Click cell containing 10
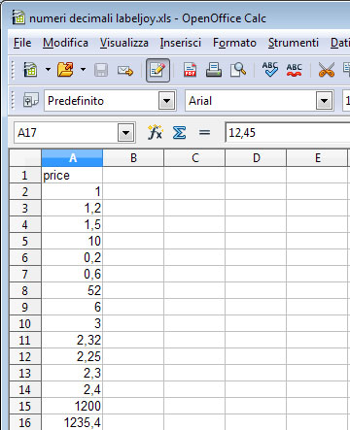The image size is (350, 430). 72,241
